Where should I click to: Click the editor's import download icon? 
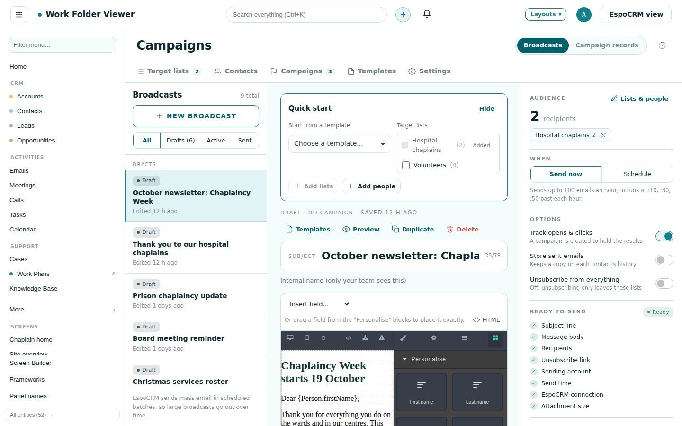(365, 338)
